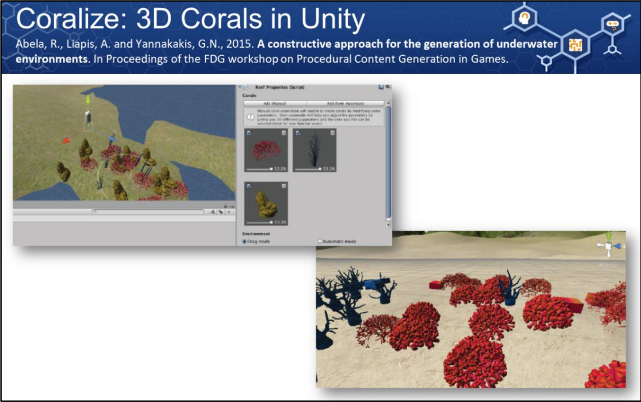The width and height of the screenshot is (641, 402).
Task: Click the Environment section heading
Action: coord(256,234)
